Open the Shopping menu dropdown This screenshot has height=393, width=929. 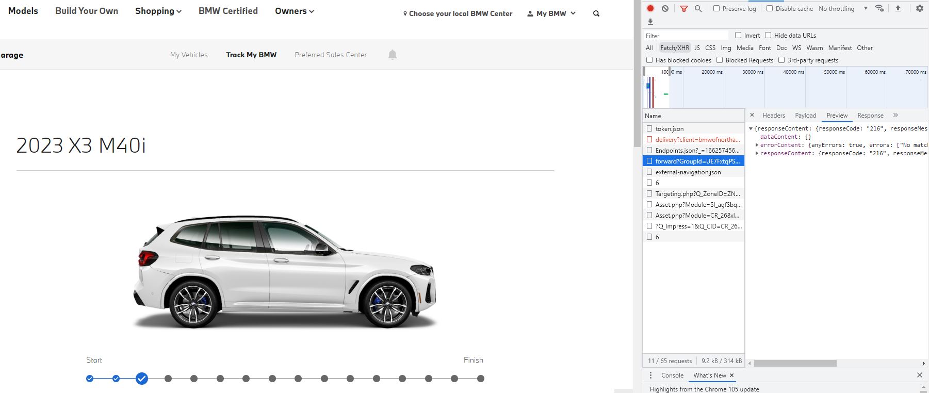(158, 11)
